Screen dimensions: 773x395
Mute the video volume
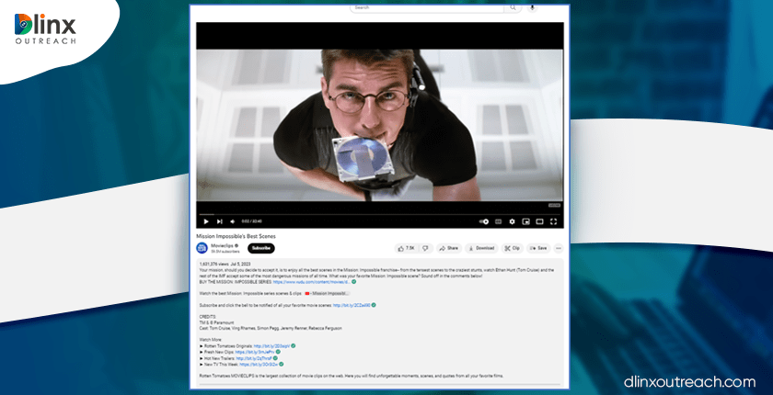[233, 222]
